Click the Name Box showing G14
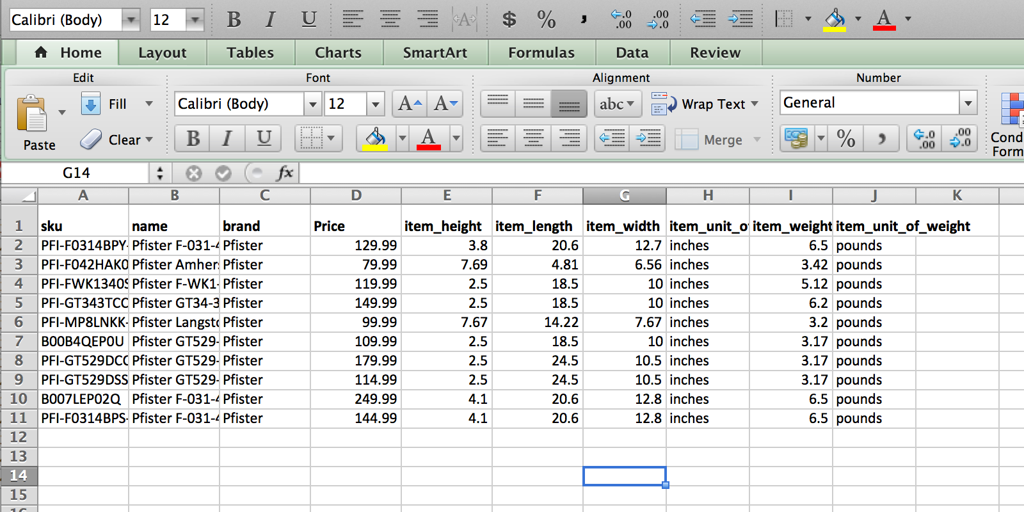 coord(76,173)
